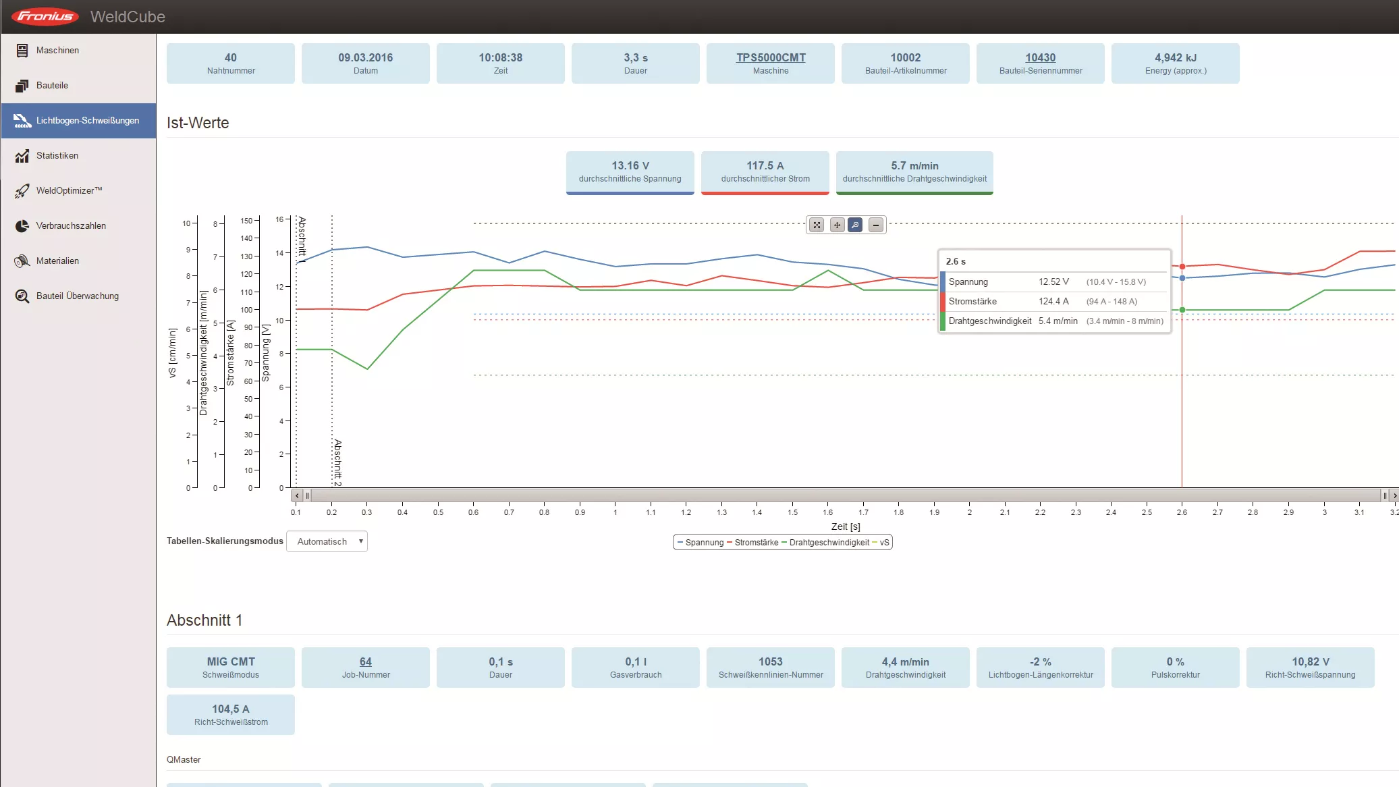Image resolution: width=1399 pixels, height=787 pixels.
Task: Click the Datum 09.03.2016 card
Action: (366, 63)
